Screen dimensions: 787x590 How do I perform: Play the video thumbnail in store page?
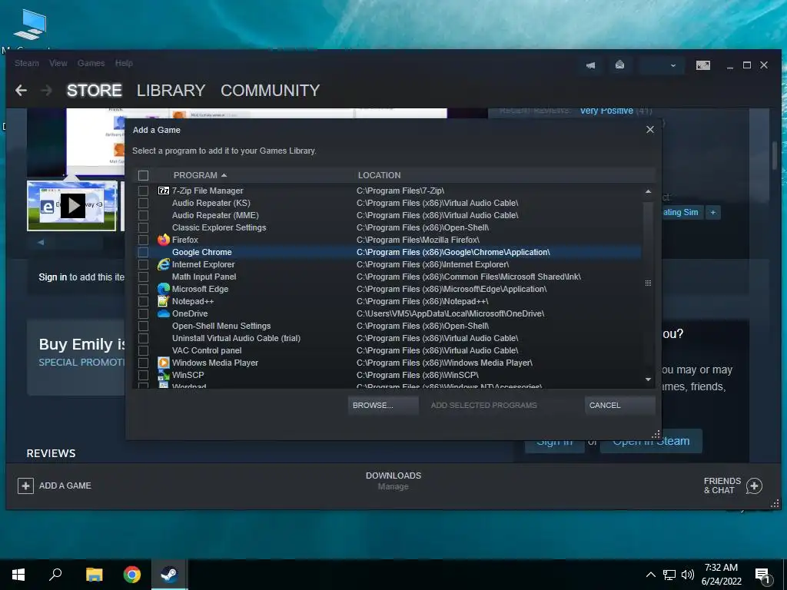(x=73, y=206)
